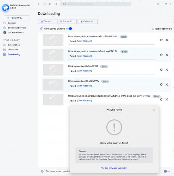Screen dimensions: 174x176
Task: Click the Start All button
Action: click(47, 21)
